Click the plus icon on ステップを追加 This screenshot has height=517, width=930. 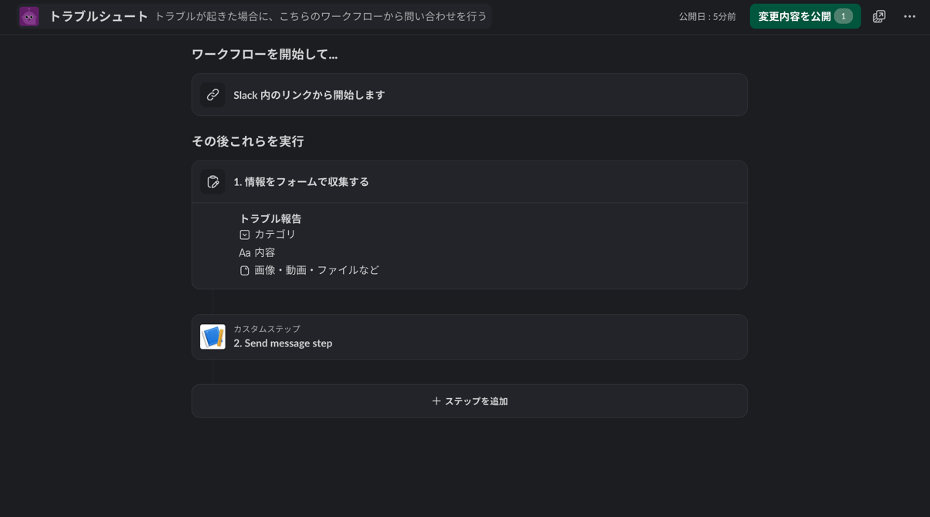point(436,400)
